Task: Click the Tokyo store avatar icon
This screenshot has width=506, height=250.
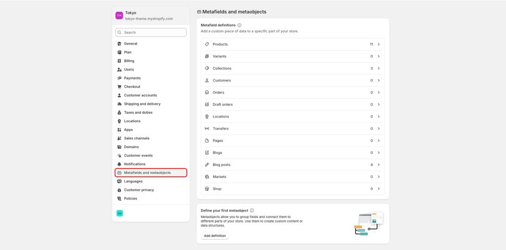Action: pyautogui.click(x=119, y=15)
